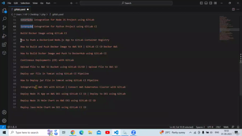Open the View menu
The width and height of the screenshot is (242, 136).
tap(35, 3)
